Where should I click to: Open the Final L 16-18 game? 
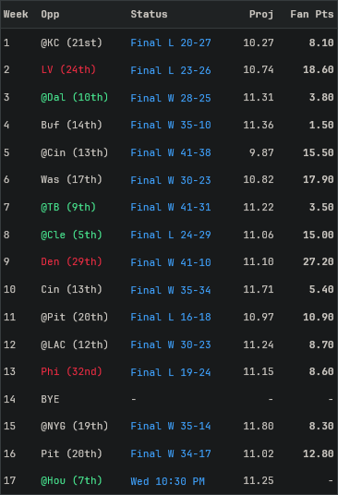[x=171, y=317]
